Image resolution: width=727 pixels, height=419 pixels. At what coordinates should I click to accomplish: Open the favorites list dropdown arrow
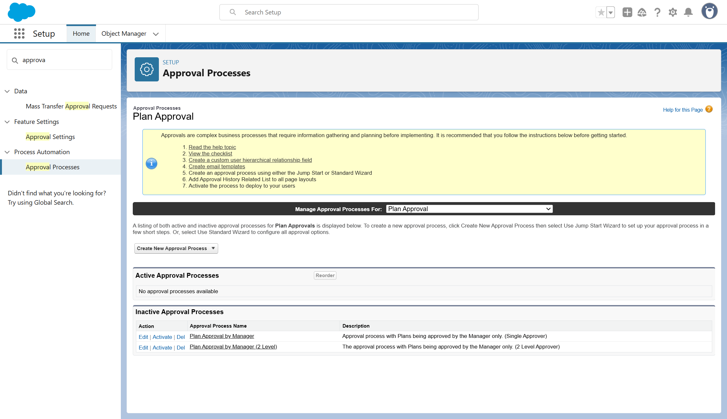coord(611,12)
